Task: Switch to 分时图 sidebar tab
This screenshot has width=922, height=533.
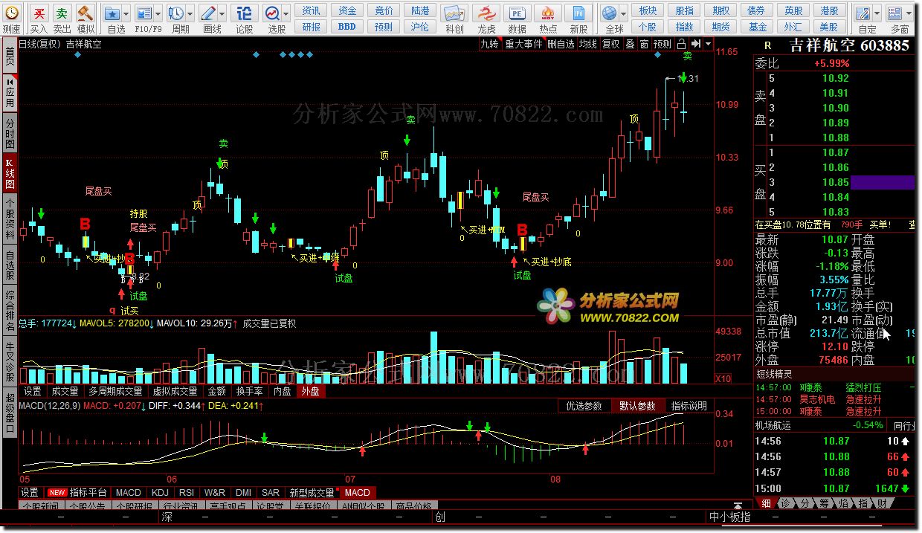Action: 9,133
